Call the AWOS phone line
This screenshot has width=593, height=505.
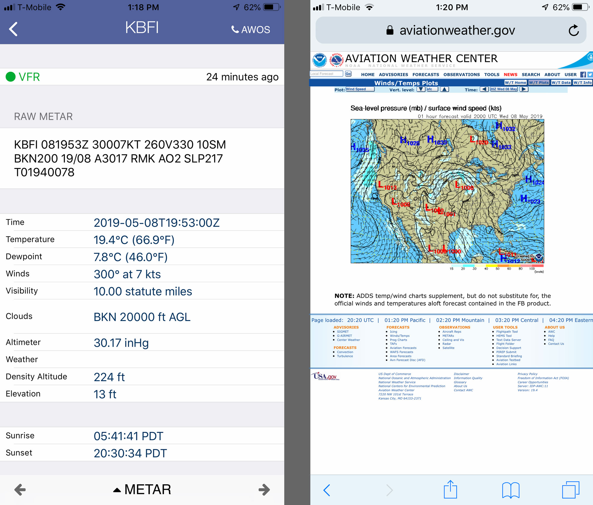pyautogui.click(x=251, y=29)
